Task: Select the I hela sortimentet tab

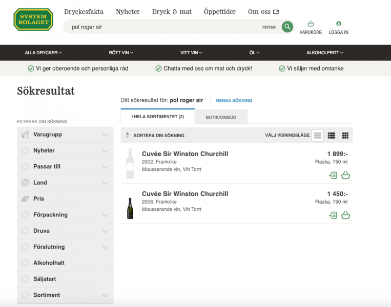Action: [158, 117]
